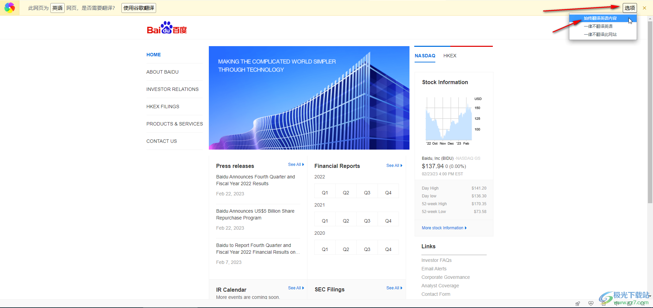653x308 pixels.
Task: Click the vertical page scrollbar
Action: pyautogui.click(x=650, y=112)
